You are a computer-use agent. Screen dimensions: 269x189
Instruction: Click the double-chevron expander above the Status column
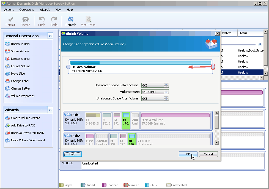click(x=260, y=44)
